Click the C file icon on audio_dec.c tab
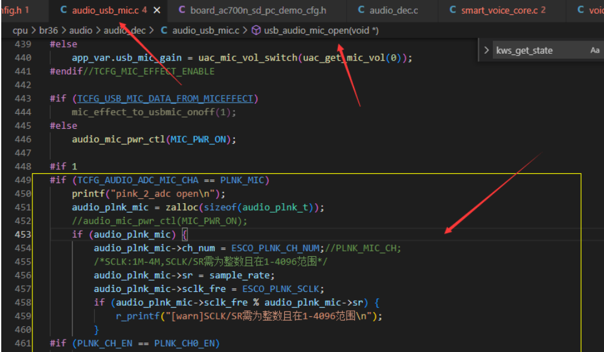Image resolution: width=604 pixels, height=352 pixels. [361, 9]
